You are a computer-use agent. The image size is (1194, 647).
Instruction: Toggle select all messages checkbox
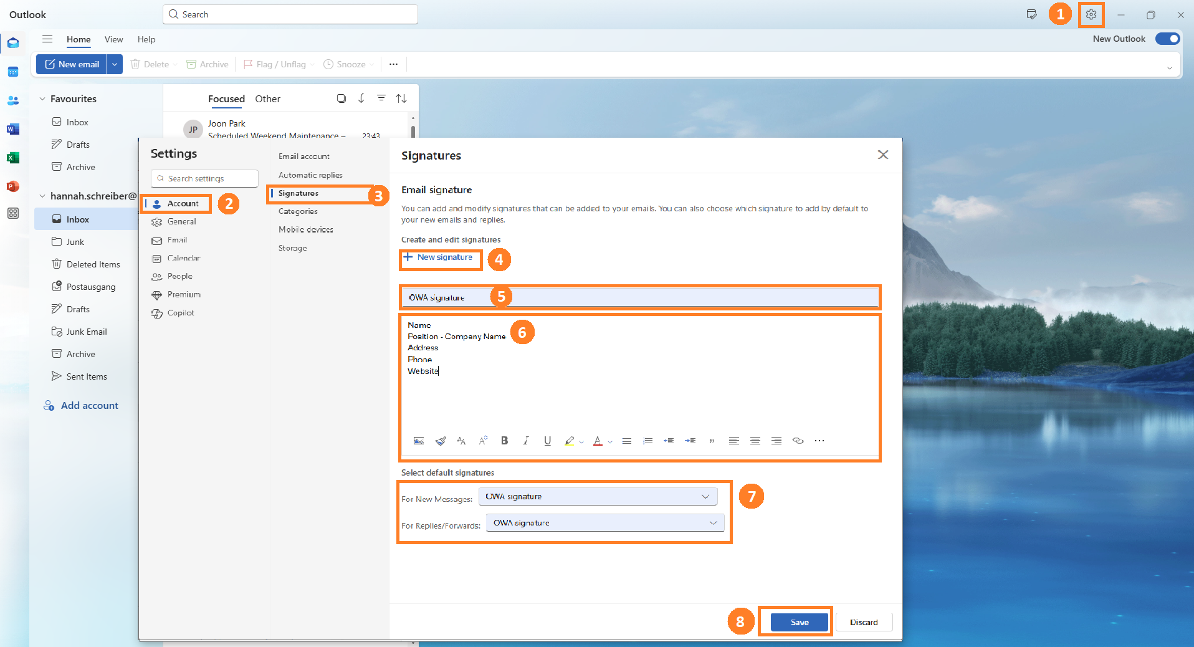(x=341, y=98)
